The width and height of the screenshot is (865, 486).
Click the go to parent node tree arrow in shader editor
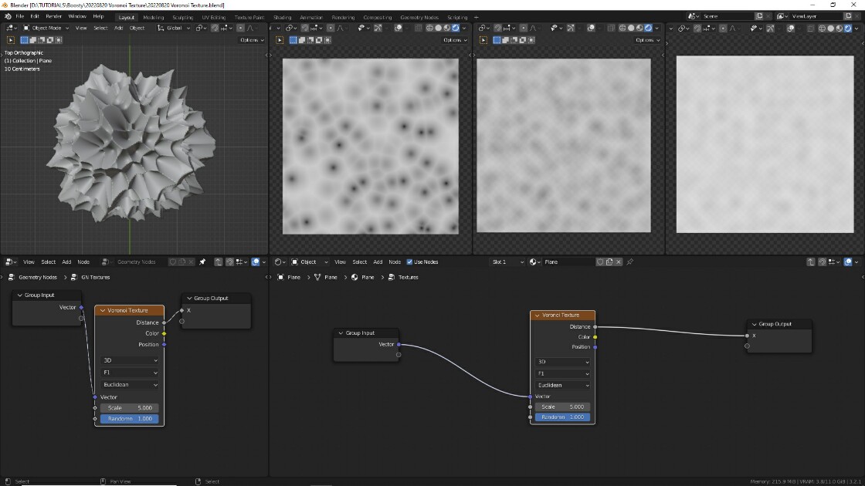810,262
